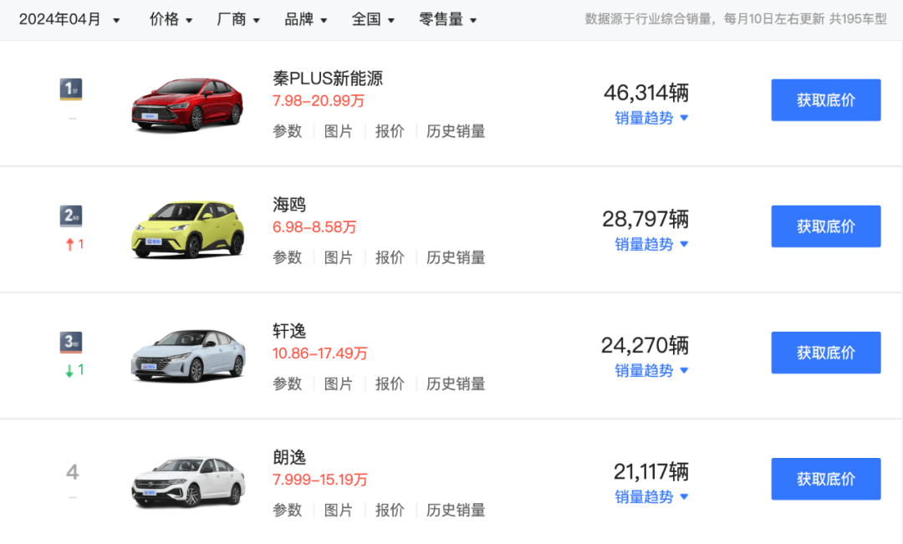Open the 2024年04月 date dropdown
This screenshot has width=903, height=544.
(x=69, y=19)
